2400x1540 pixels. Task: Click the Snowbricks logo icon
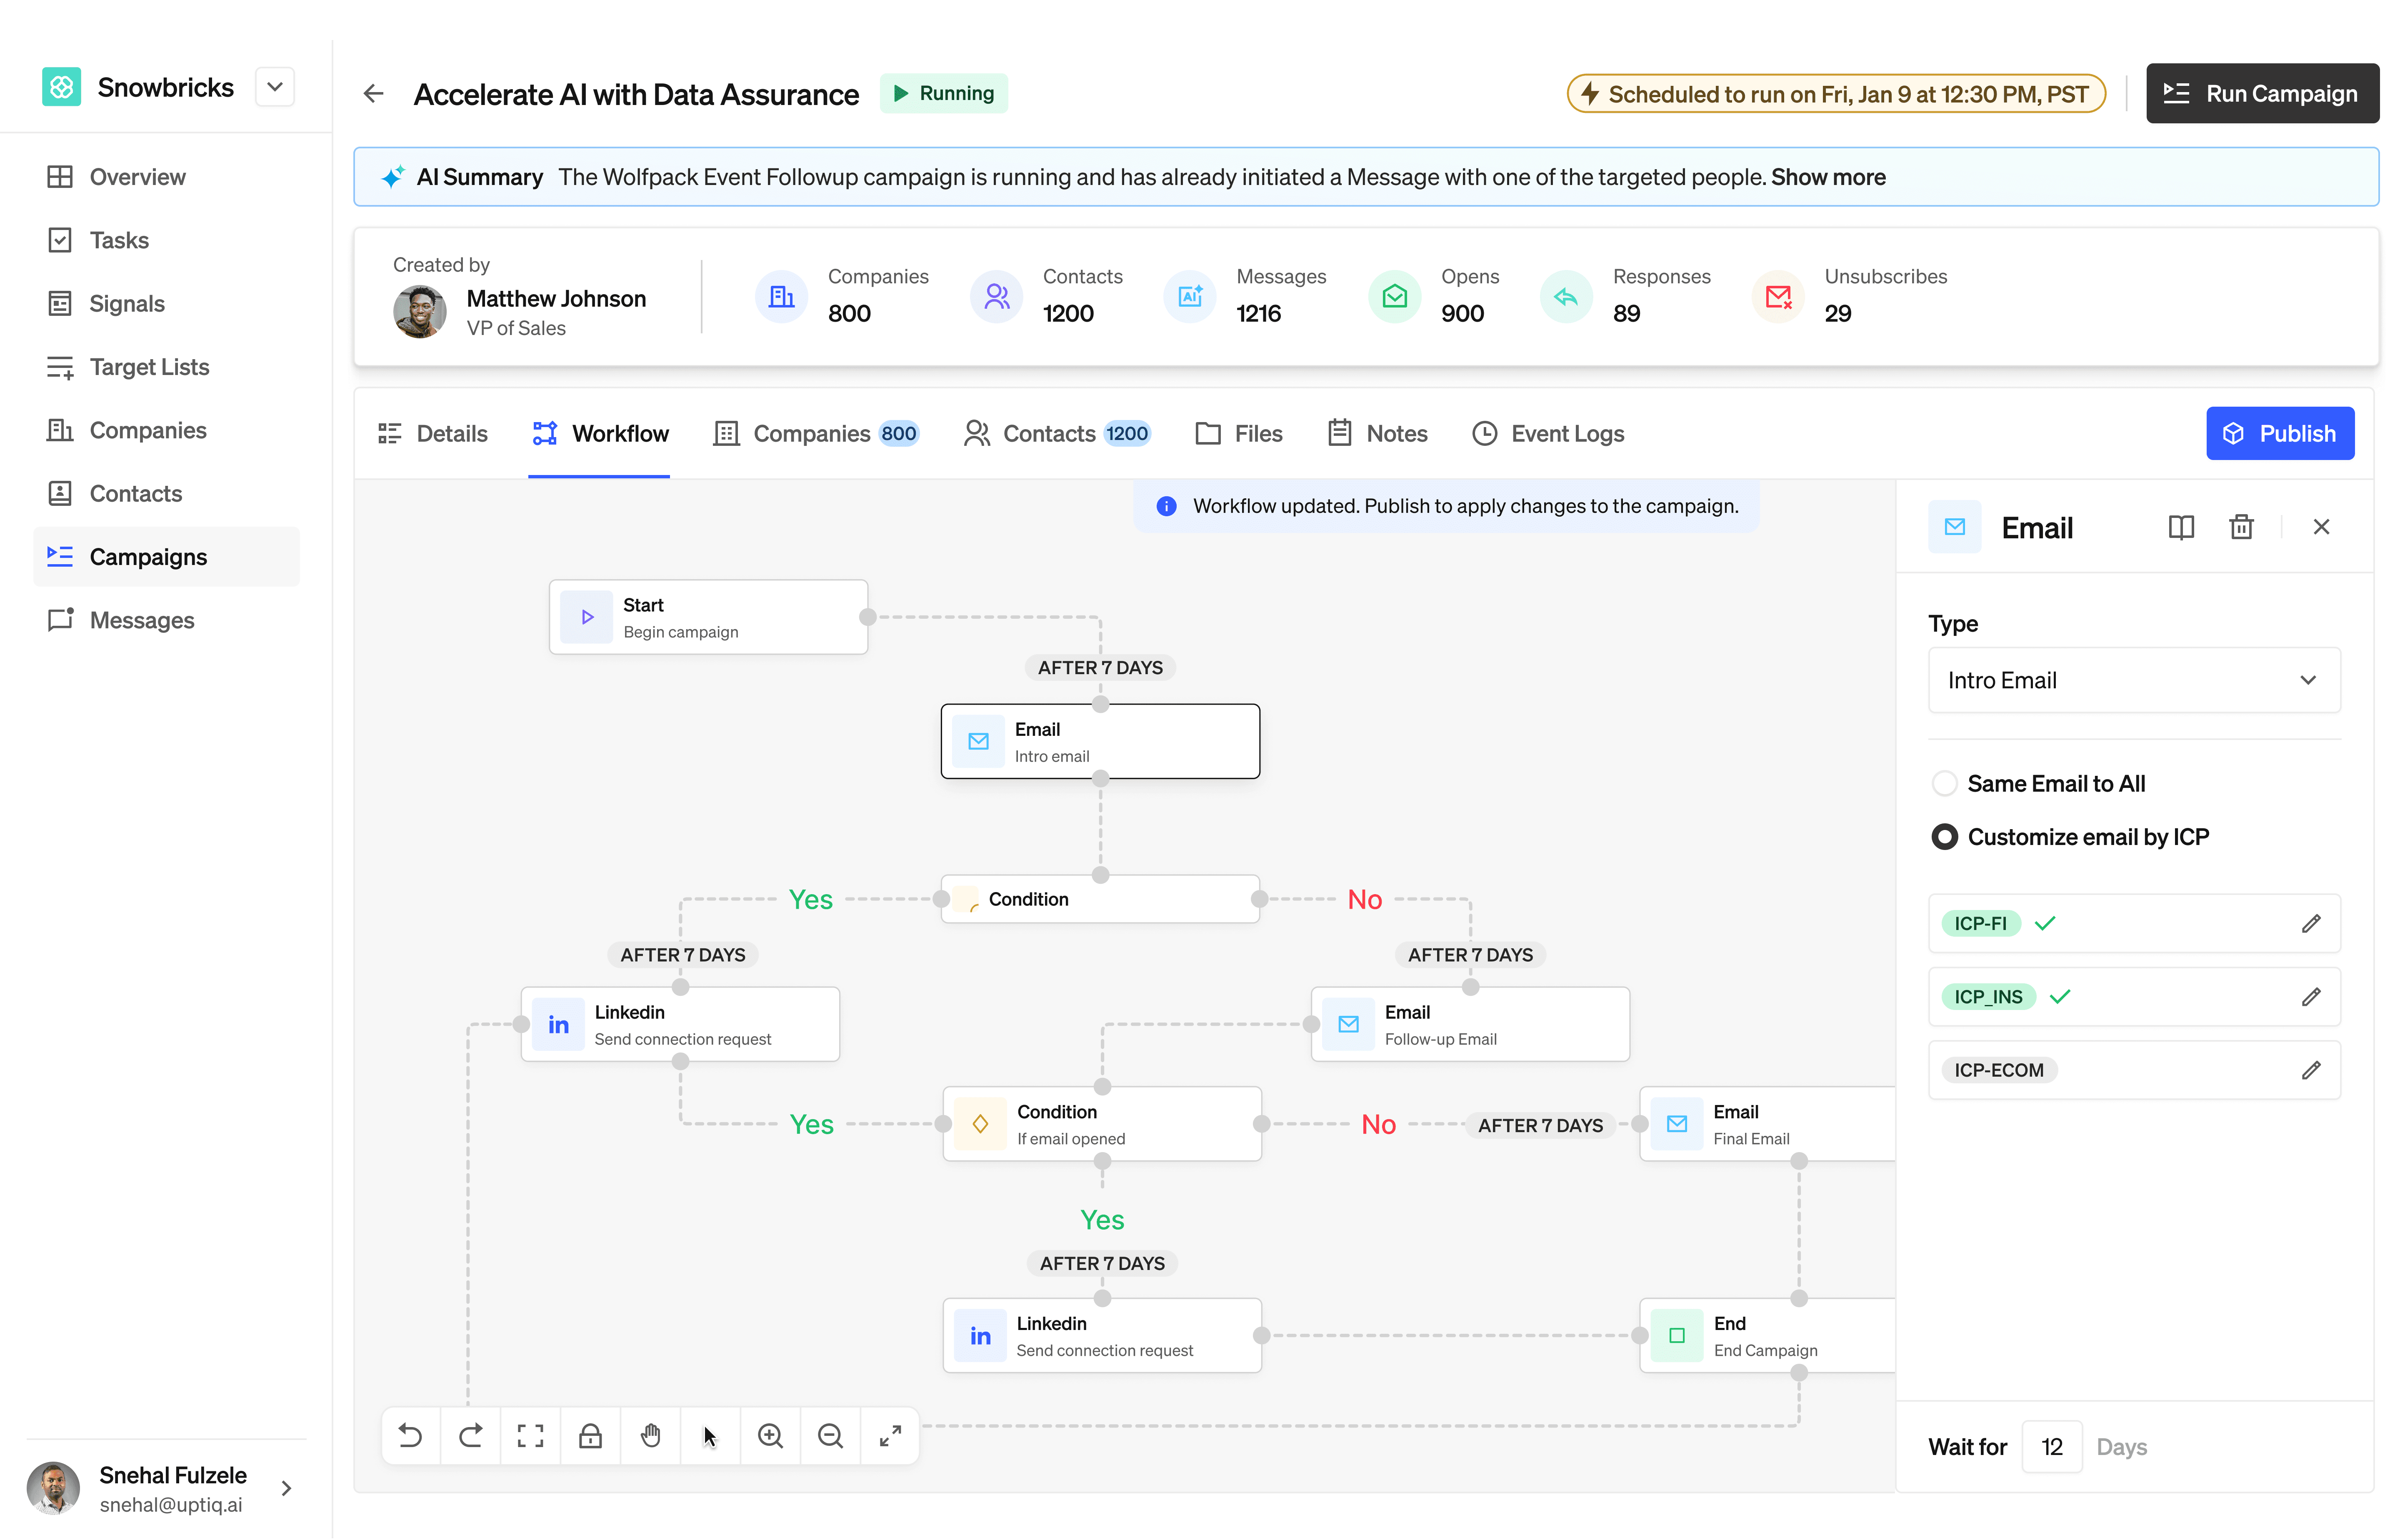point(61,87)
